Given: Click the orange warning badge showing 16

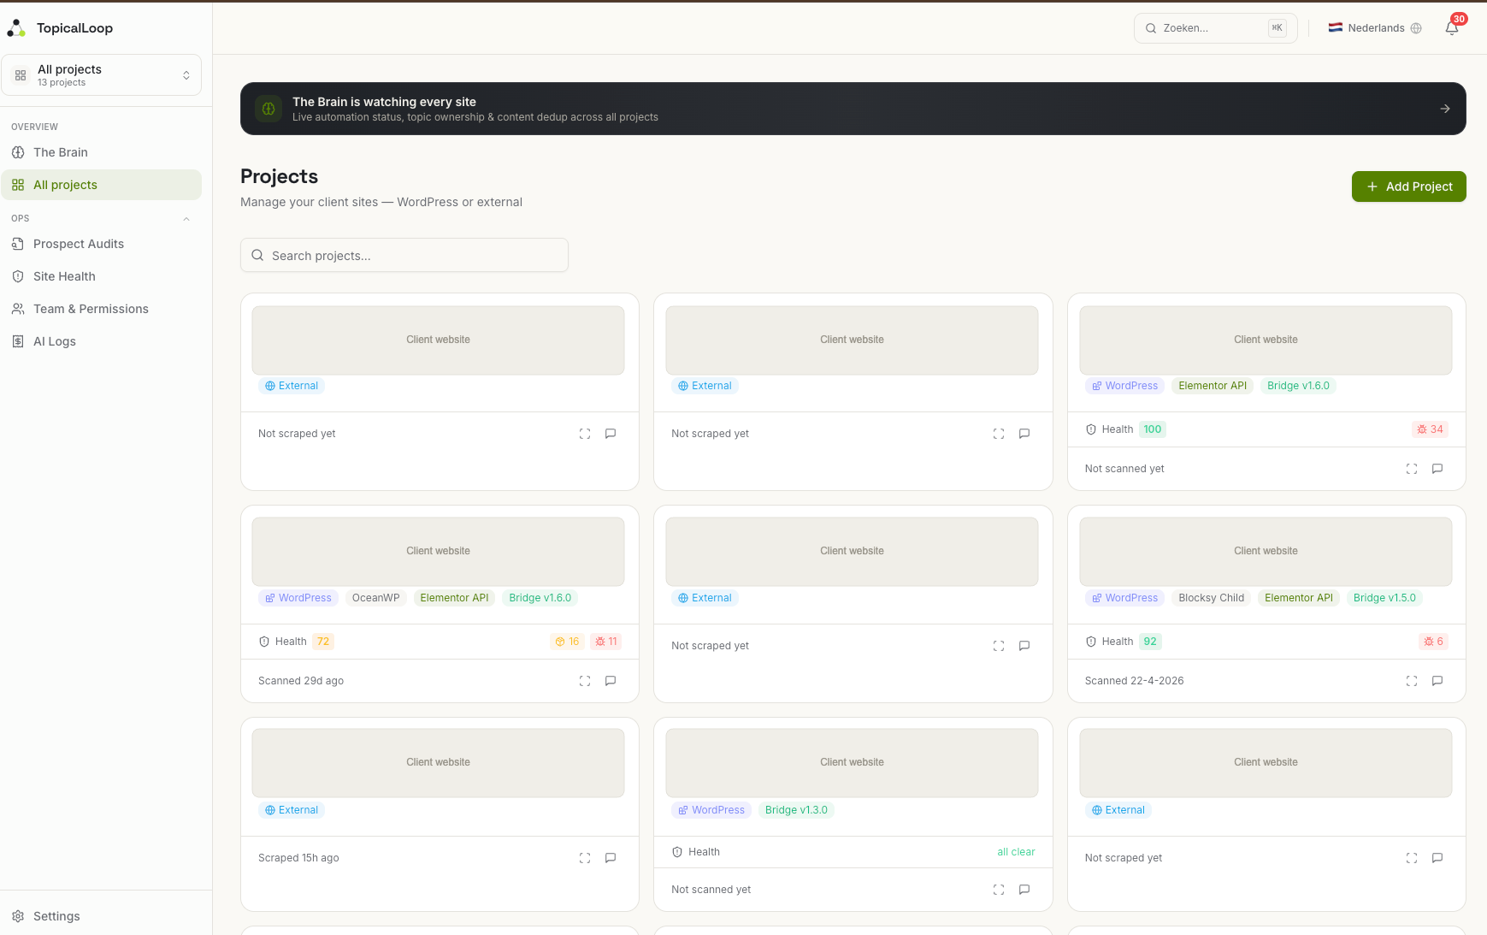Looking at the screenshot, I should 567,642.
